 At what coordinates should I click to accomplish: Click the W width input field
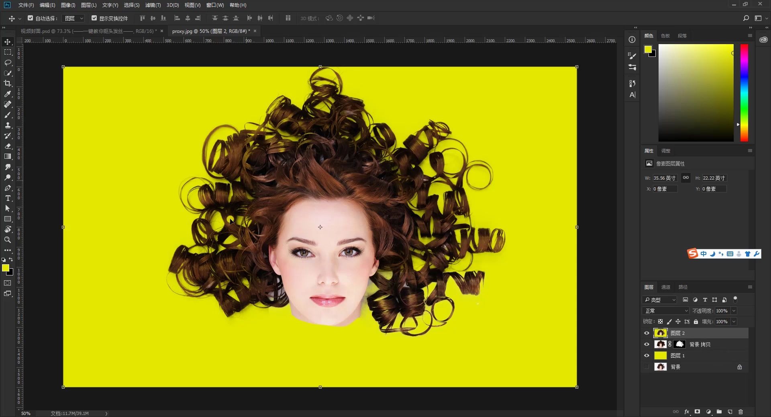point(665,178)
